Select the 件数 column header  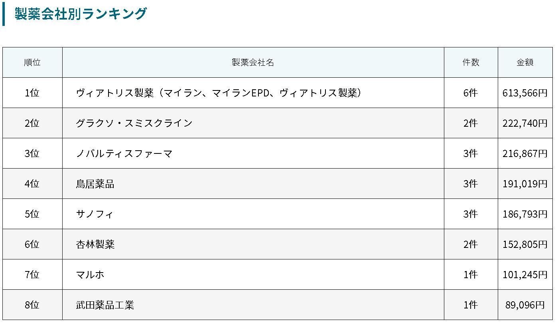click(471, 63)
